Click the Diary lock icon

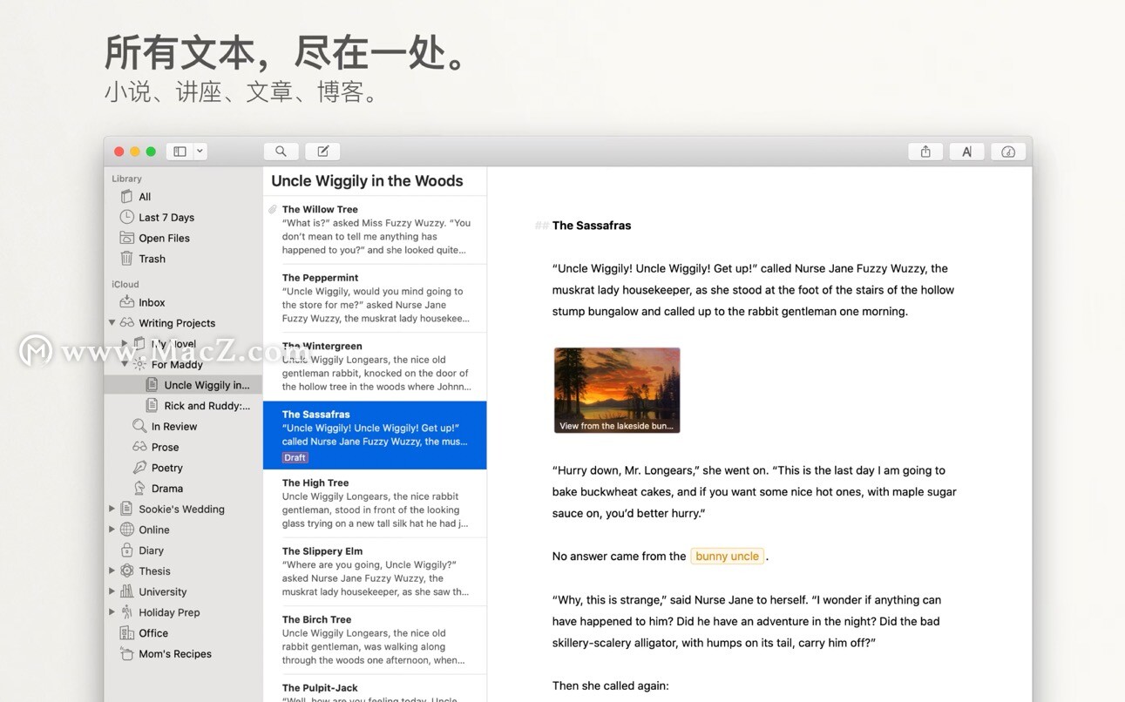pos(127,550)
